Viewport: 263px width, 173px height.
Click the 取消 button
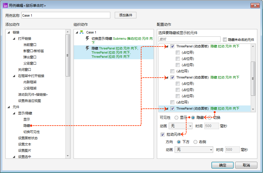pyautogui.click(x=246, y=165)
